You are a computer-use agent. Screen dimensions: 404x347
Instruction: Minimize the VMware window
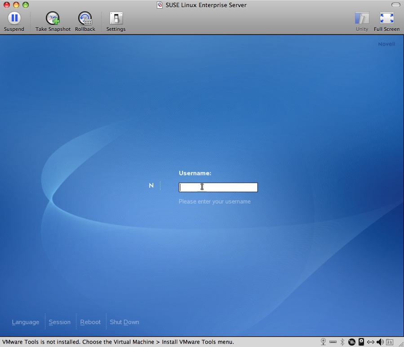16,5
